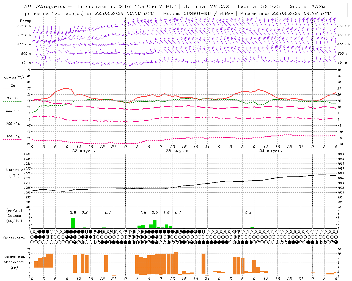The width and height of the screenshot is (352, 281).
Task: Click the tallest green precipitation bar
Action: [x=73, y=223]
